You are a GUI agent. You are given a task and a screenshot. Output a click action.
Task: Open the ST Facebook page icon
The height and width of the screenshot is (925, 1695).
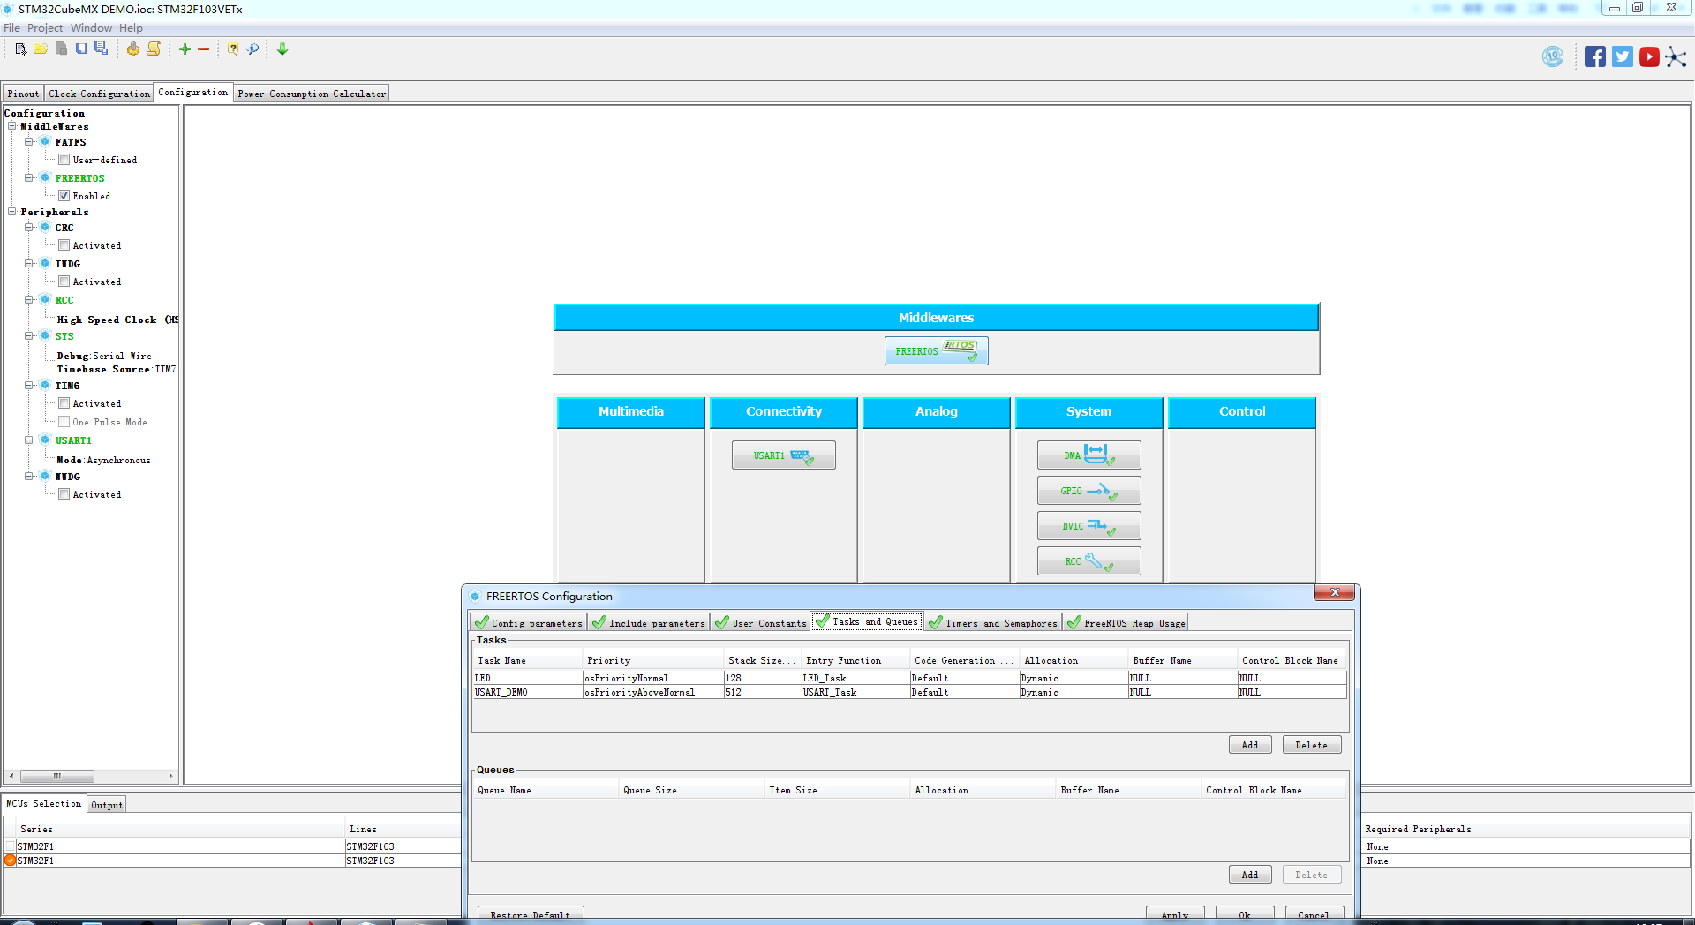pyautogui.click(x=1594, y=57)
